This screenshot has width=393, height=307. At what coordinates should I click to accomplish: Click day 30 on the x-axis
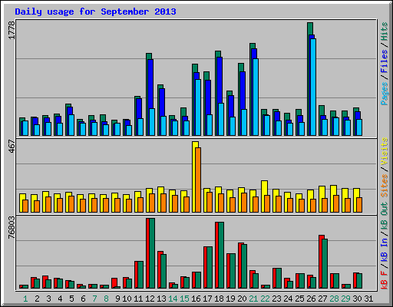[357, 299]
